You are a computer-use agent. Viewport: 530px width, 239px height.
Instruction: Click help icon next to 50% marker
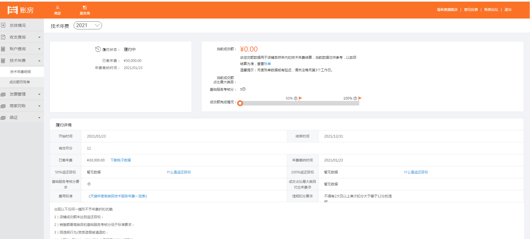coord(296,98)
